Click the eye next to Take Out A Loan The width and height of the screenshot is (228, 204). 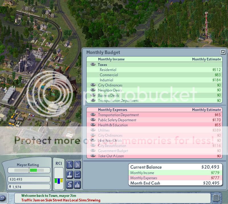[93, 156]
